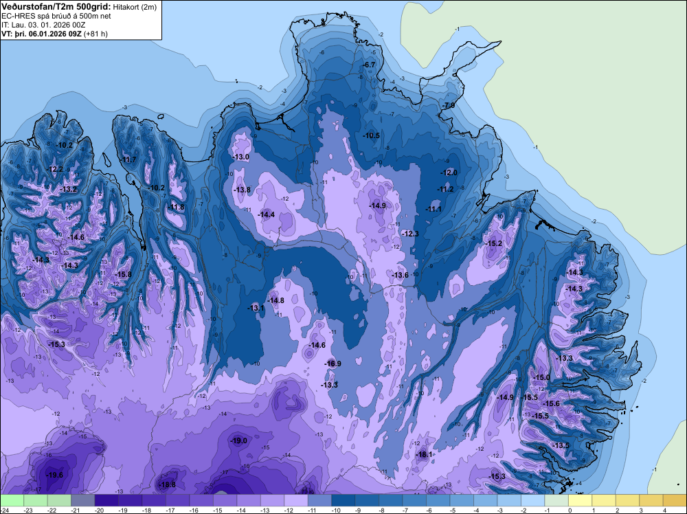The height and width of the screenshot is (514, 687).
Task: Click the -7.9 temperature value
Action: (x=449, y=106)
